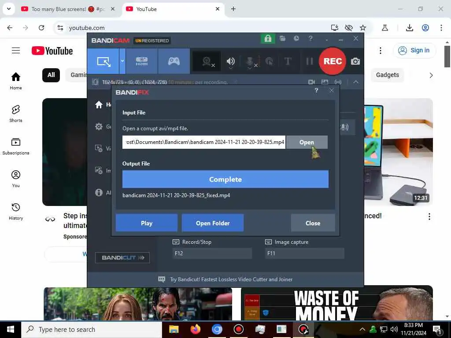Open the WASTE OF MONEY video thumbnail

pos(337,303)
